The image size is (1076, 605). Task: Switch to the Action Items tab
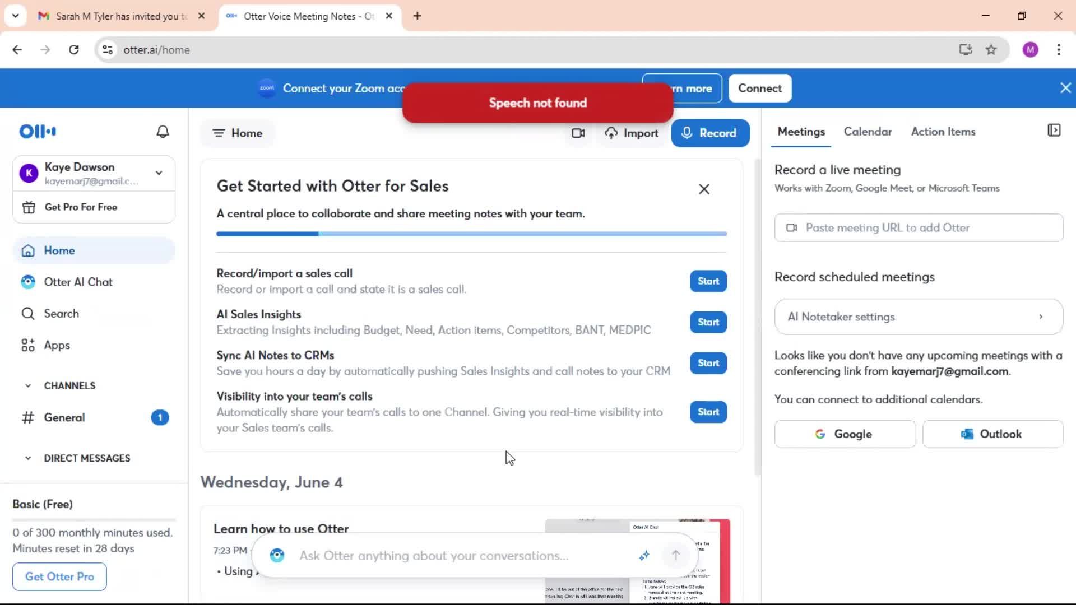tap(943, 132)
